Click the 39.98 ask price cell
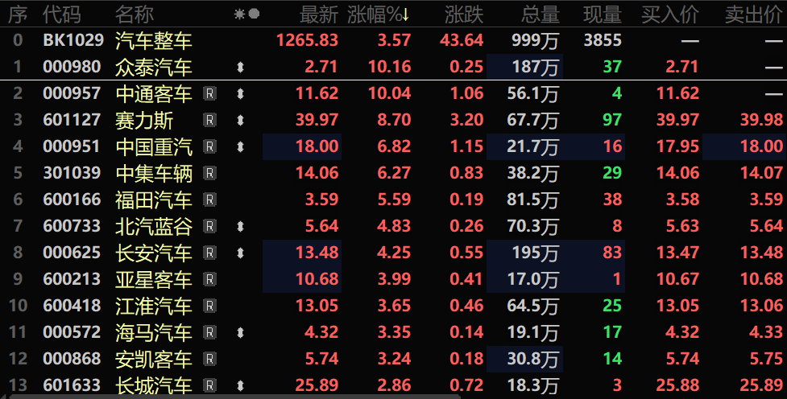Screen dimensions: 787x399 pyautogui.click(x=761, y=120)
